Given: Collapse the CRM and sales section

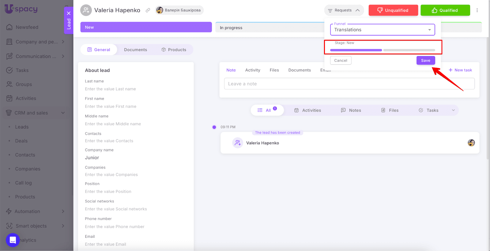Looking at the screenshot, I should (x=63, y=113).
